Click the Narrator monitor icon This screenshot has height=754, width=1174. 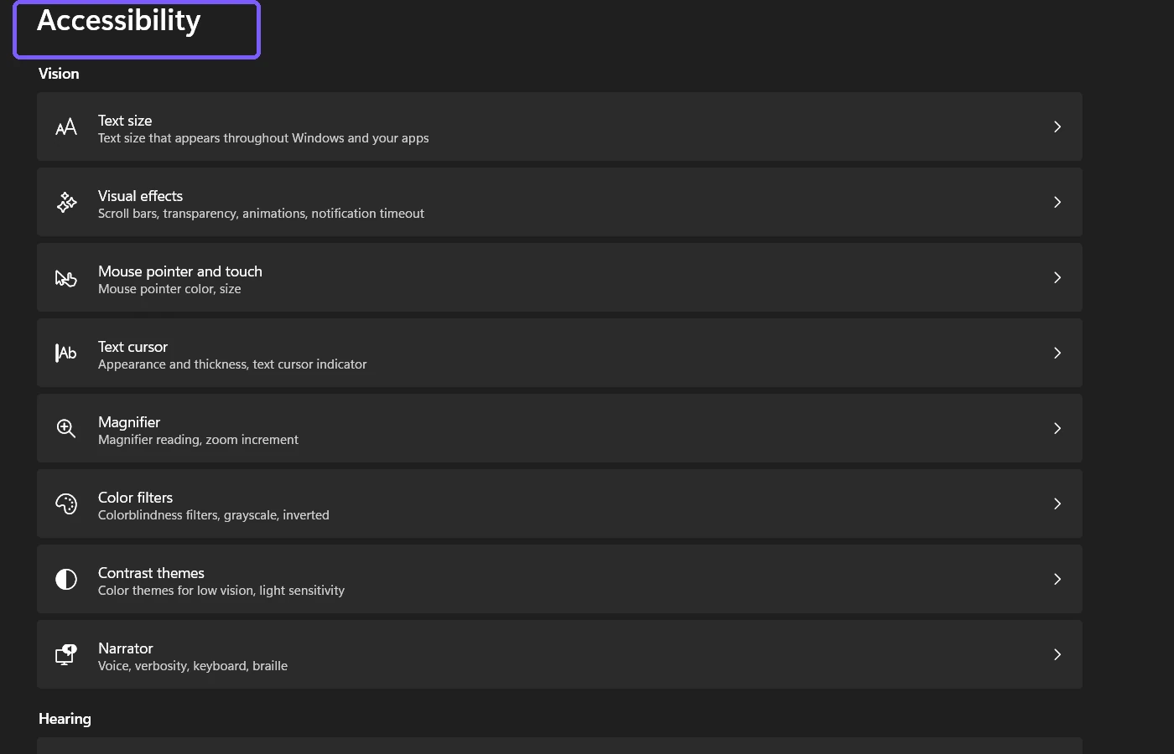point(66,654)
